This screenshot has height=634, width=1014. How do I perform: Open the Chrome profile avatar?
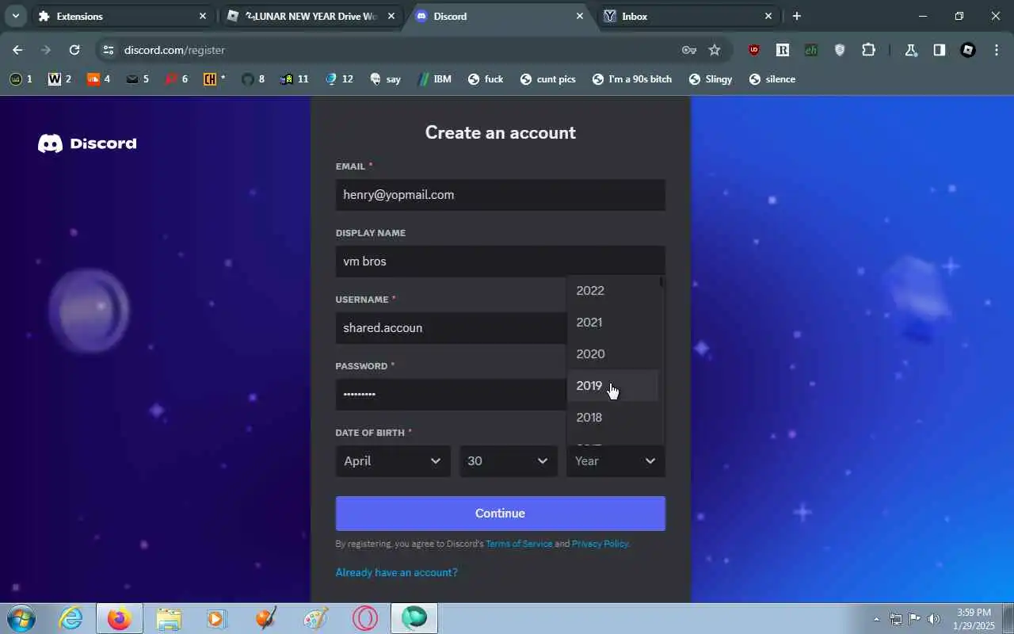click(968, 50)
